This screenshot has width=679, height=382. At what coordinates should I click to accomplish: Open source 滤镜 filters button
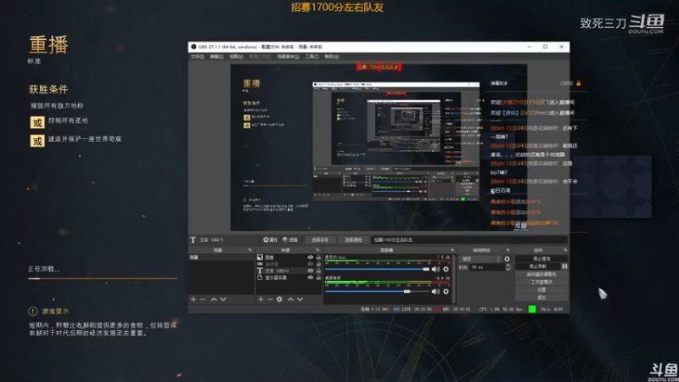tap(290, 239)
